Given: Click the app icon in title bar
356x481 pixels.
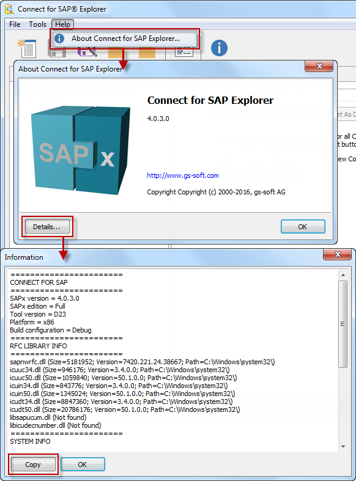Looking at the screenshot, I should pos(10,9).
